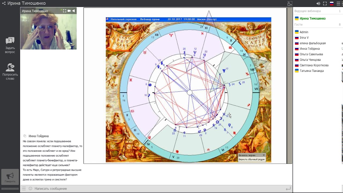The image size is (343, 193).
Task: Select Вернуть обычный режим option
Action: coord(252,159)
